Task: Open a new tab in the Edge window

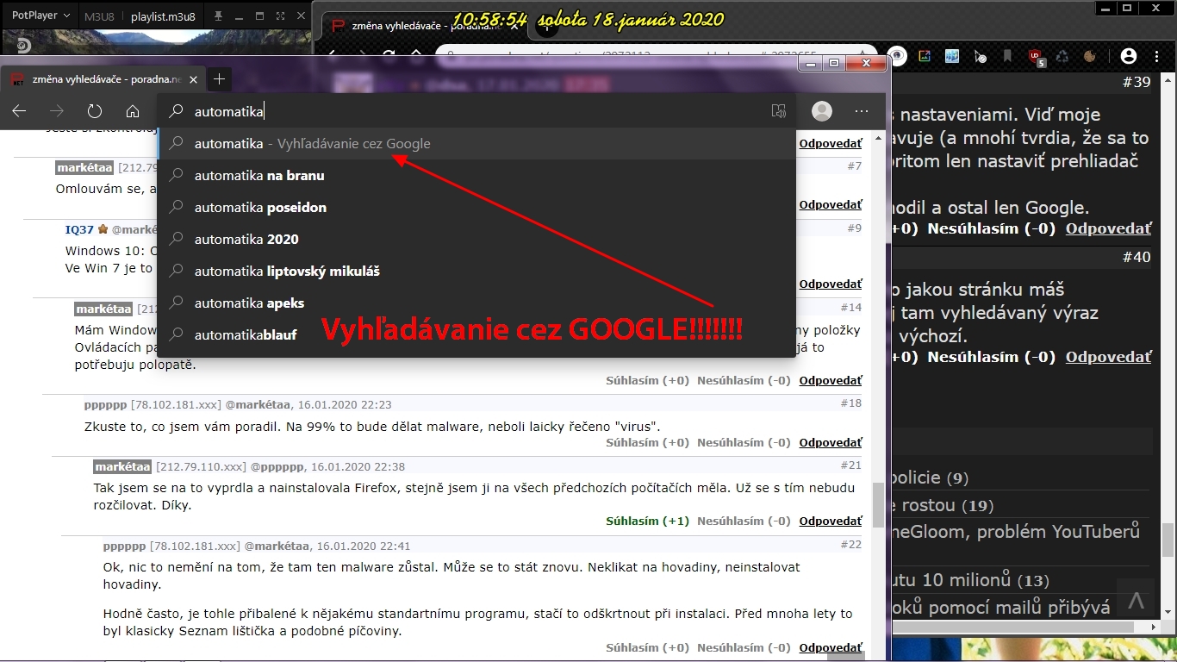Action: (219, 79)
